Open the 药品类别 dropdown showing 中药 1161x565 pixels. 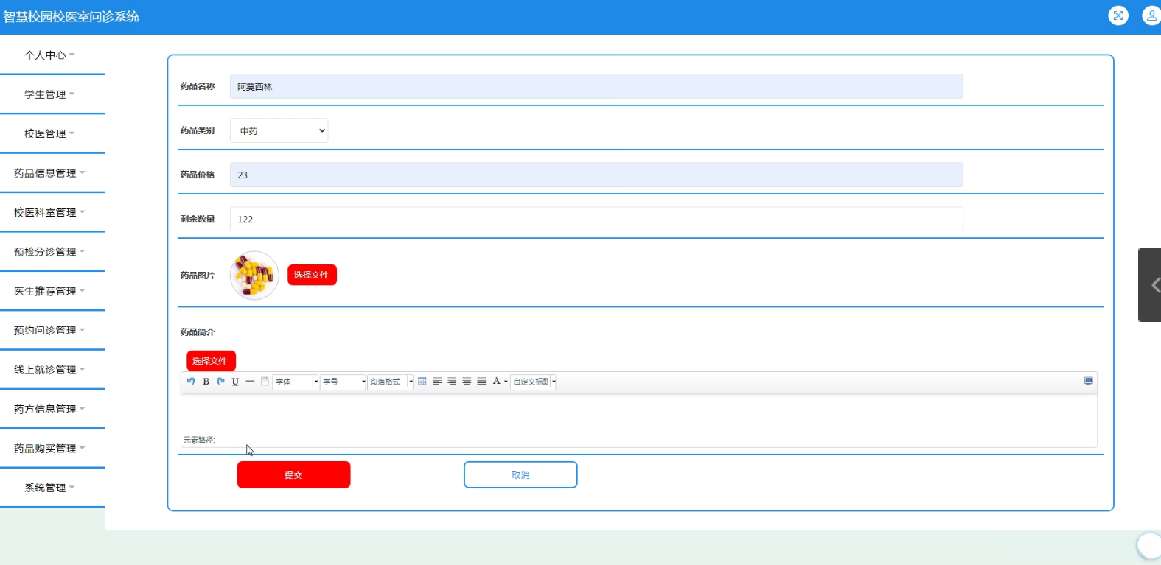[279, 130]
